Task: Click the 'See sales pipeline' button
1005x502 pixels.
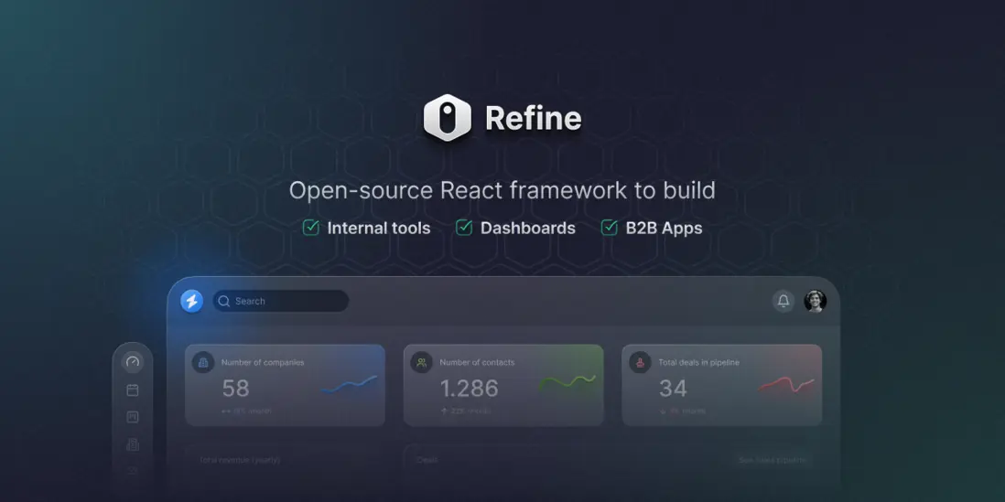Action: [x=773, y=460]
